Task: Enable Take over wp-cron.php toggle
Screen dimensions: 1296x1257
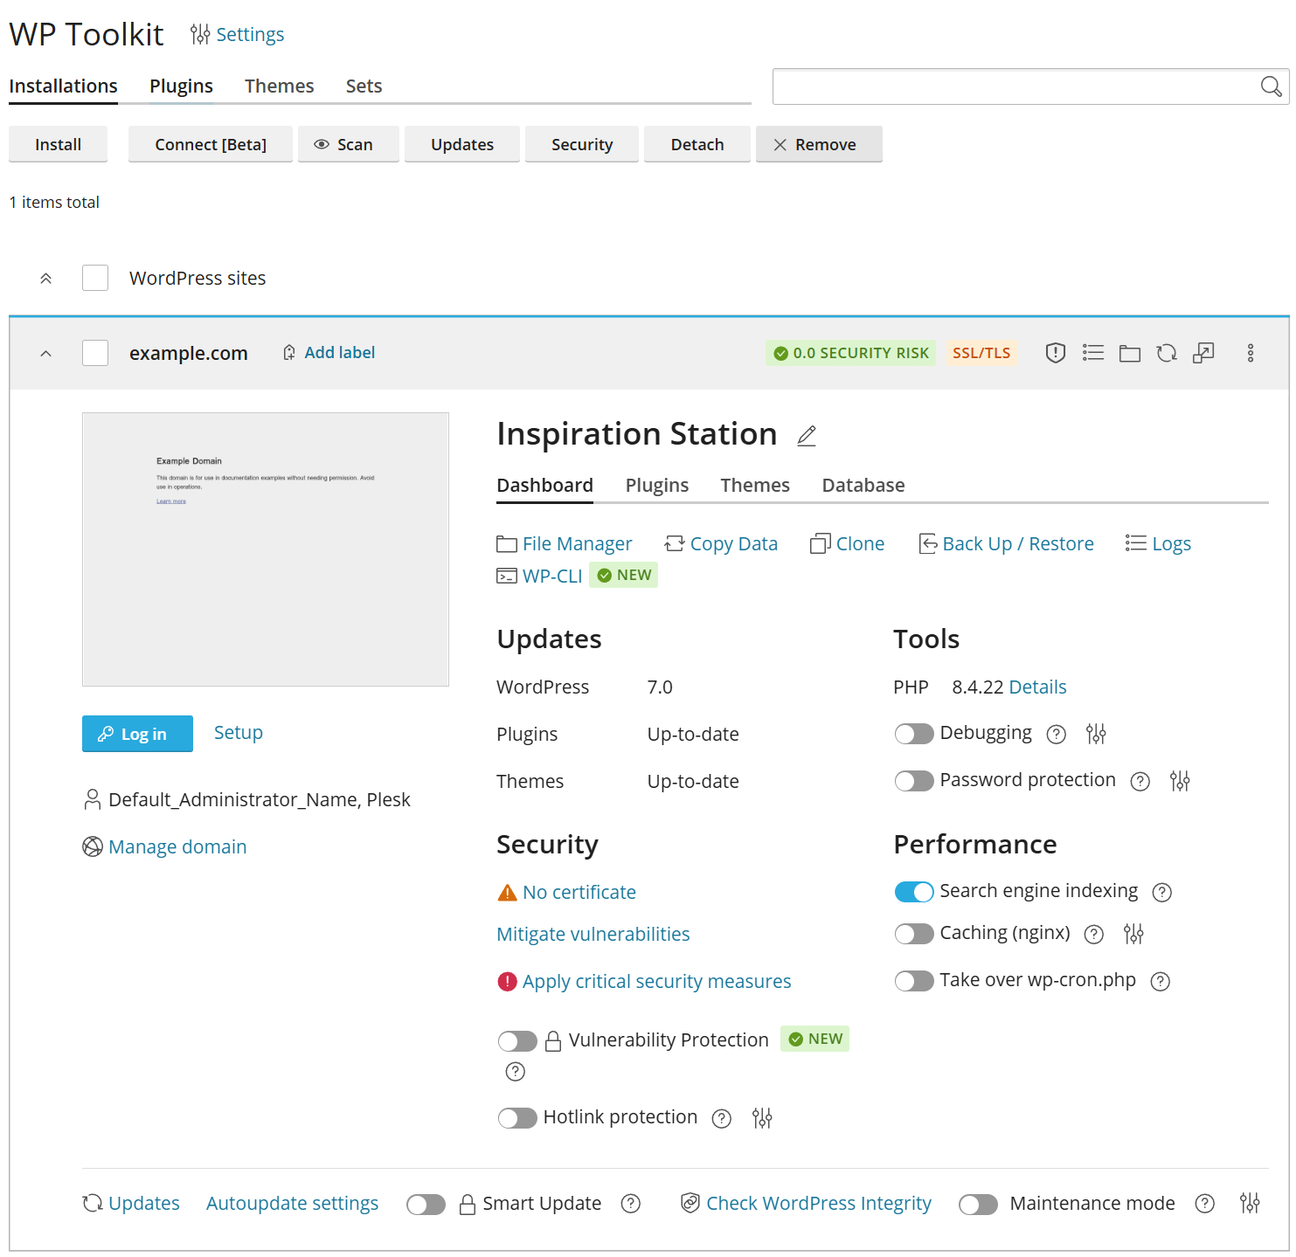Action: coord(914,981)
